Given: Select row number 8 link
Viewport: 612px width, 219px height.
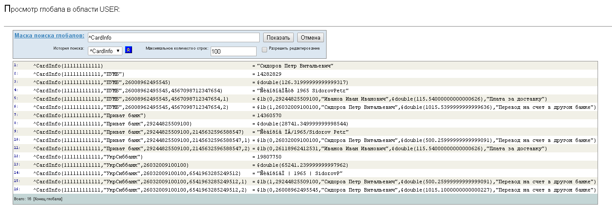Looking at the screenshot, I should coord(16,123).
